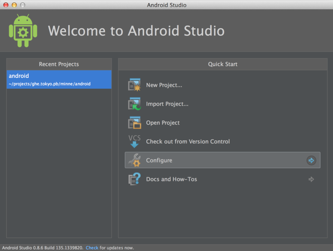Click the build version status text

pyautogui.click(x=42, y=248)
